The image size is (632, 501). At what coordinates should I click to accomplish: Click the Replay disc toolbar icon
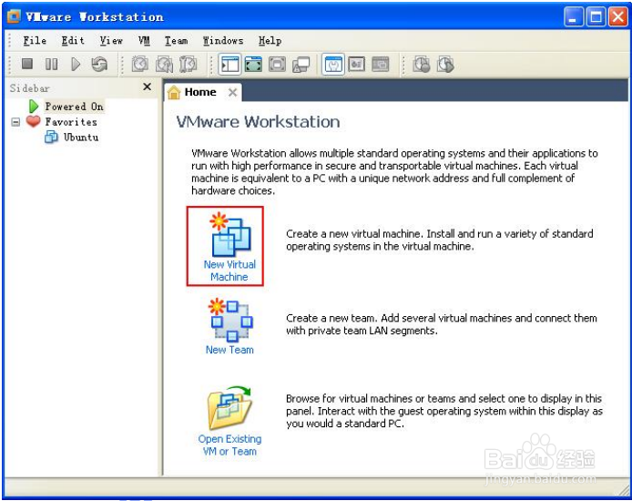(445, 65)
